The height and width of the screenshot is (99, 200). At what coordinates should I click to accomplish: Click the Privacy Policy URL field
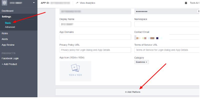95,50
